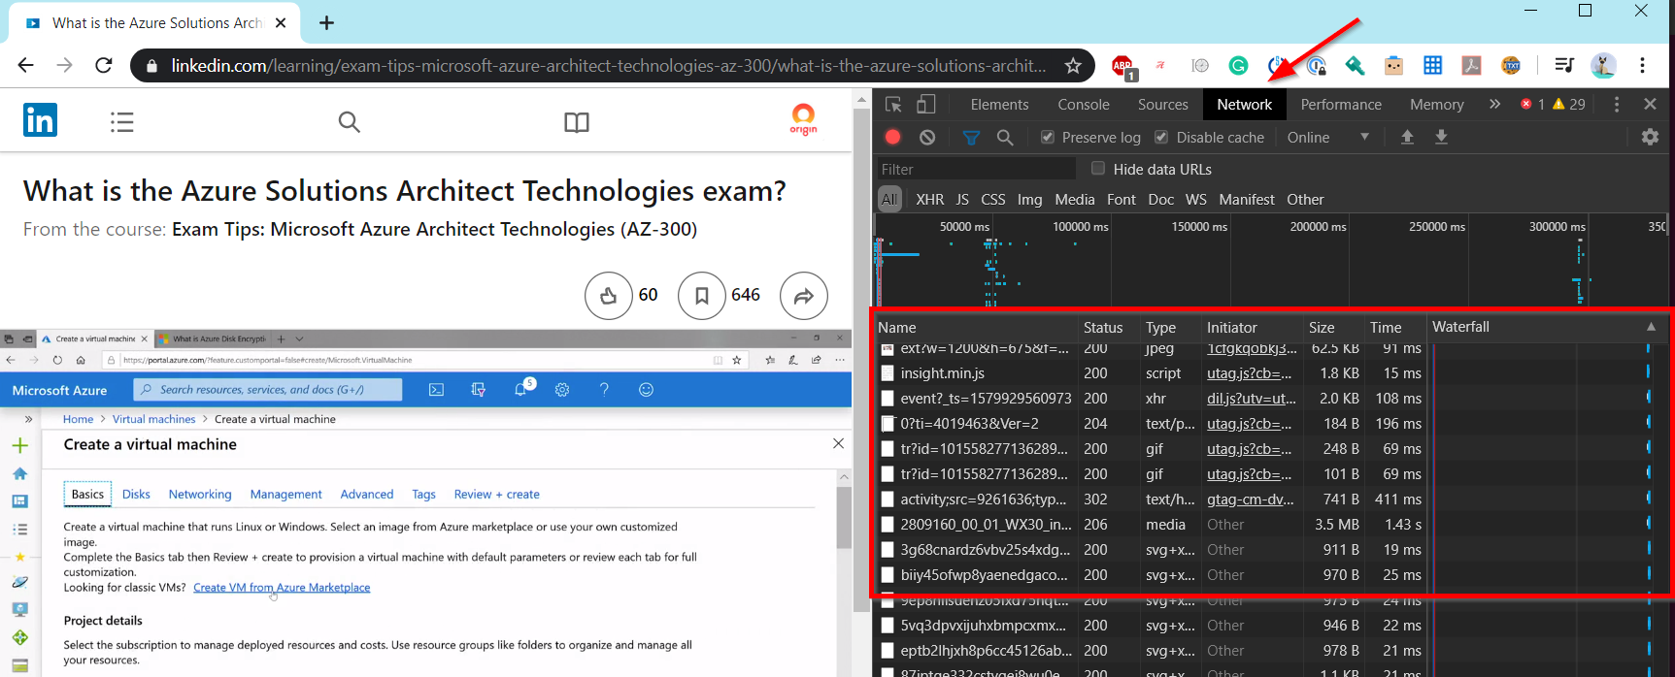The image size is (1675, 677).
Task: Switch to the Performance tab
Action: [1340, 105]
